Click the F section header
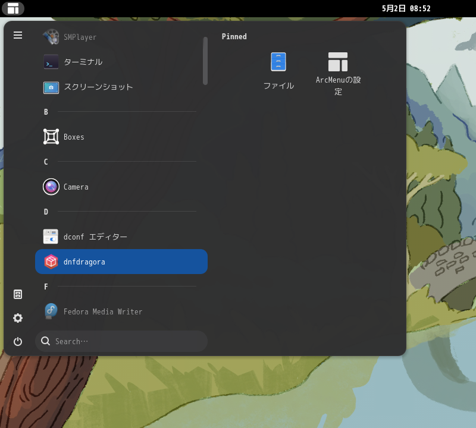The image size is (476, 428). tap(46, 287)
